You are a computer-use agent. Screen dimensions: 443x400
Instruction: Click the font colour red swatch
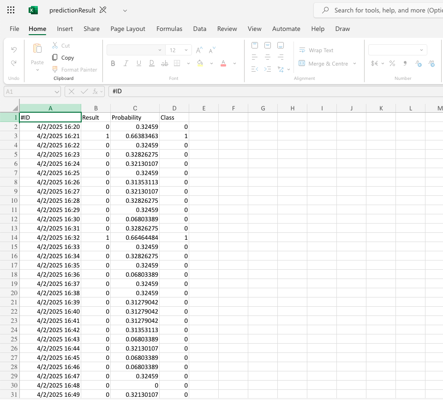point(223,65)
